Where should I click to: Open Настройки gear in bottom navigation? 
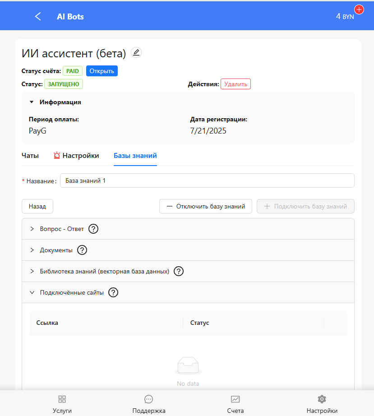coord(322,404)
